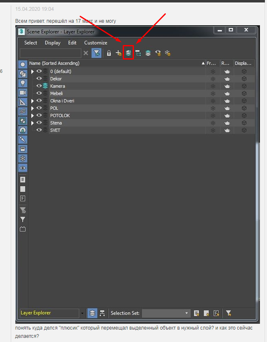Toggle display cameras filter icon
The width and height of the screenshot is (267, 342).
tap(23, 93)
